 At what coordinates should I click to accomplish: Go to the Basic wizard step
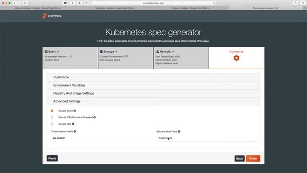(x=71, y=58)
